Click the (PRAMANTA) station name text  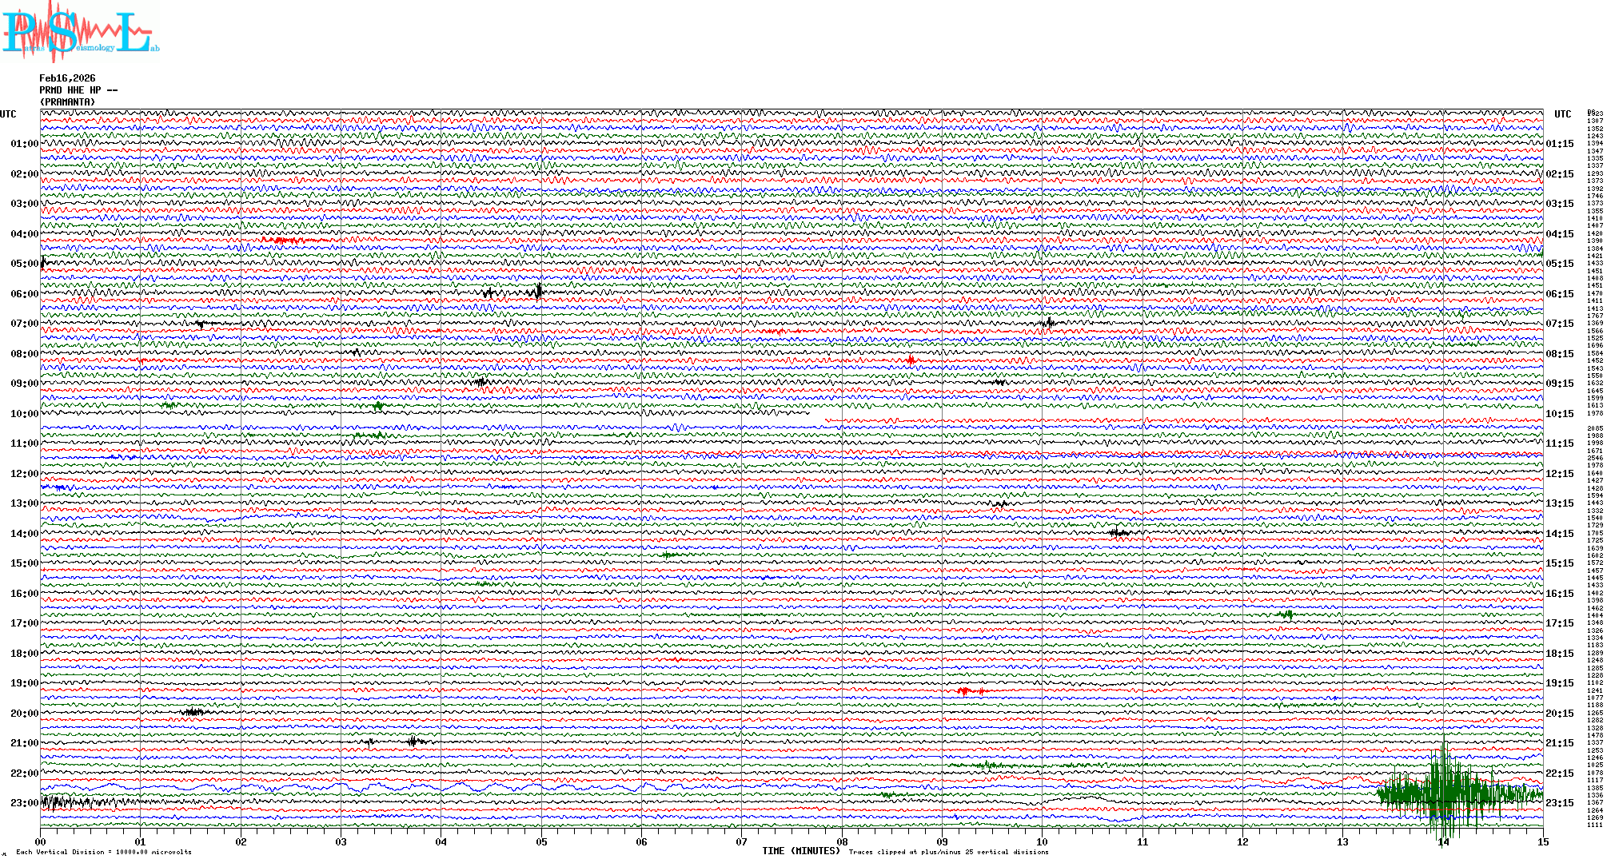tap(67, 102)
